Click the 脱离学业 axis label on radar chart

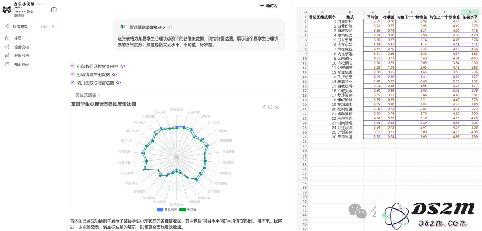click(176, 205)
